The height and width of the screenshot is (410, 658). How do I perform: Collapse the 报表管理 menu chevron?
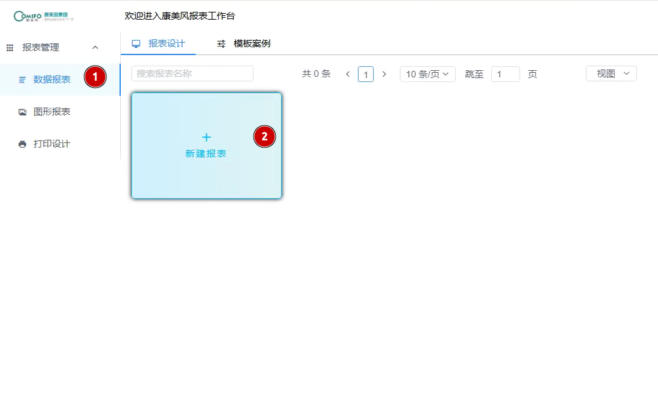click(x=95, y=47)
